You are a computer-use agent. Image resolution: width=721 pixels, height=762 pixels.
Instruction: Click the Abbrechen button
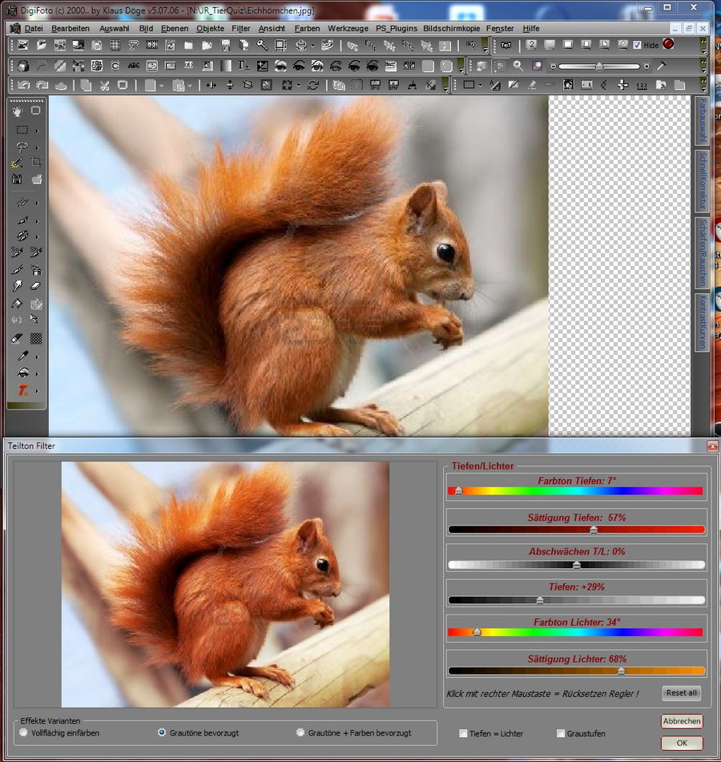tap(682, 721)
